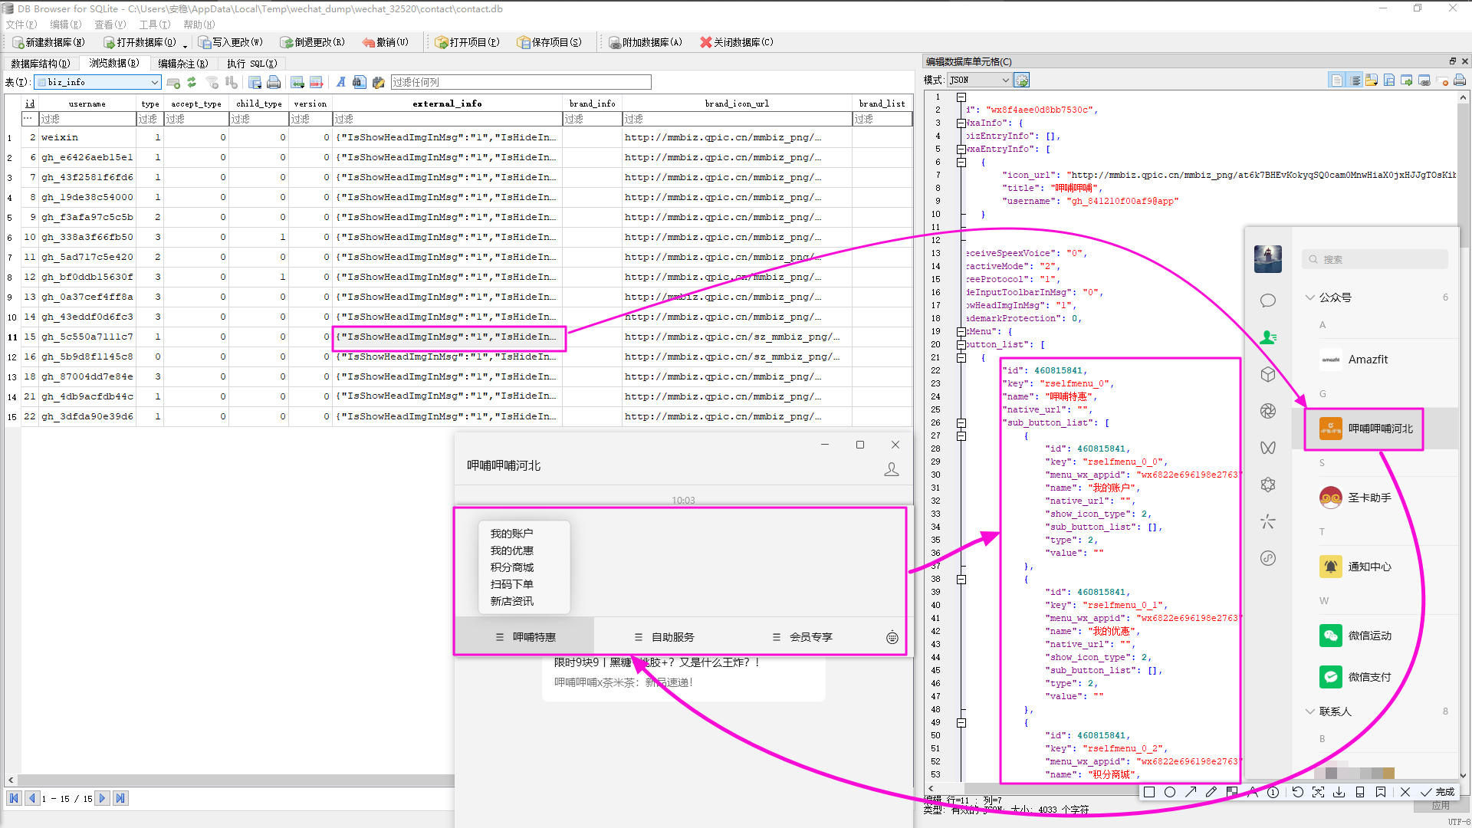The height and width of the screenshot is (828, 1472).
Task: Open the 编辑(E) menu
Action: pyautogui.click(x=65, y=25)
